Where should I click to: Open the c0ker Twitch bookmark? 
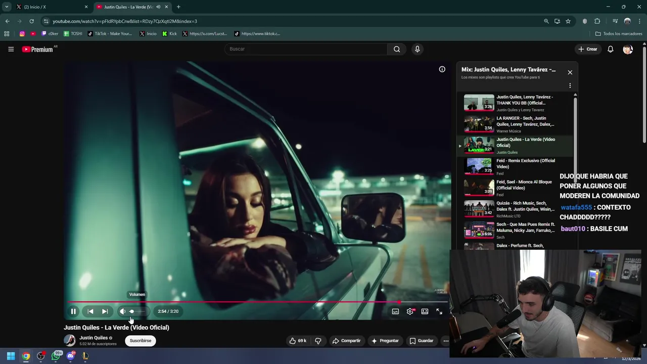50,34
